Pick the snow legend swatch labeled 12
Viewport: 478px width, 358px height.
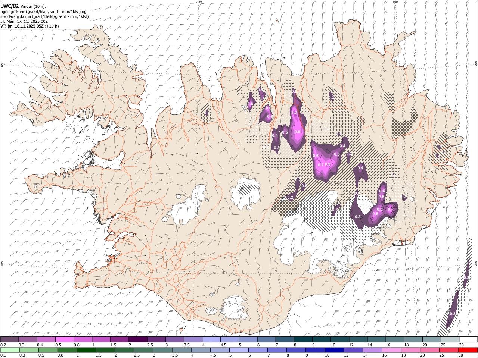click(x=358, y=339)
